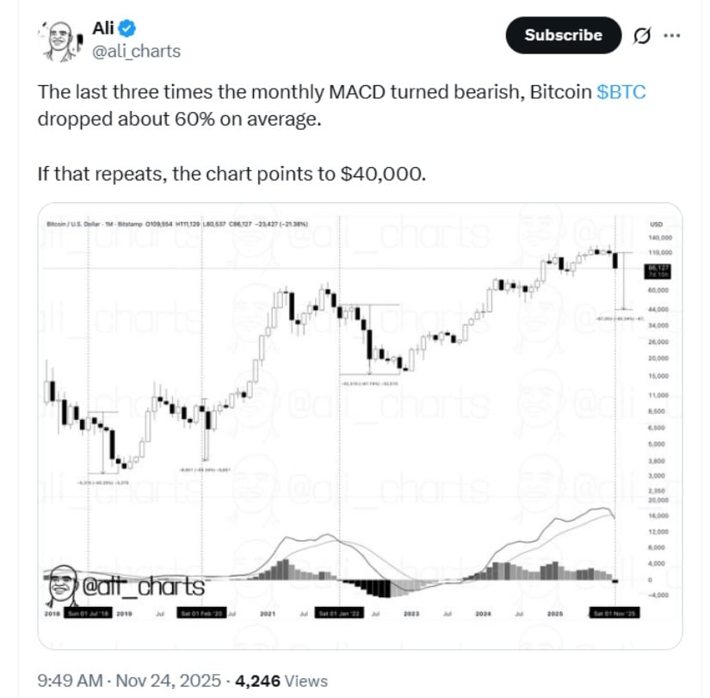Viewport: 710px width, 698px height.
Task: Select the Sun 01 Jul '18 date marker
Action: coord(90,614)
